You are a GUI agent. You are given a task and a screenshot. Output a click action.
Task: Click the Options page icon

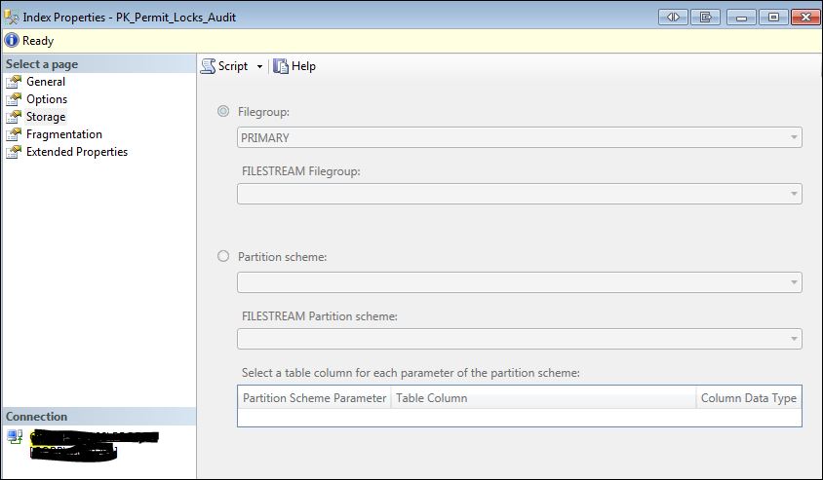pyautogui.click(x=14, y=99)
